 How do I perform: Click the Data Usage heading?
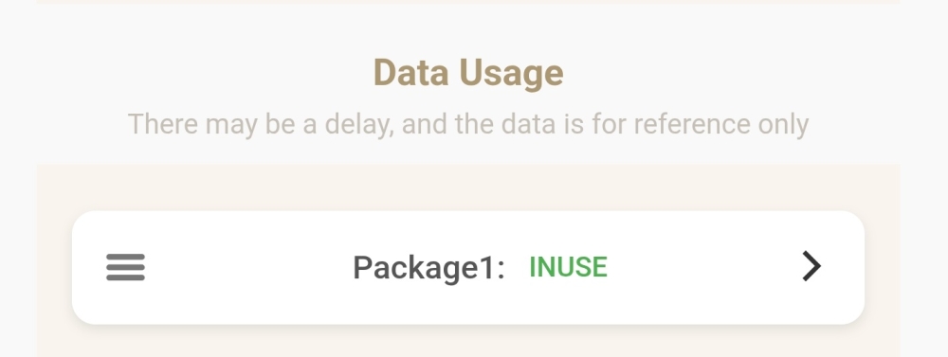tap(468, 73)
